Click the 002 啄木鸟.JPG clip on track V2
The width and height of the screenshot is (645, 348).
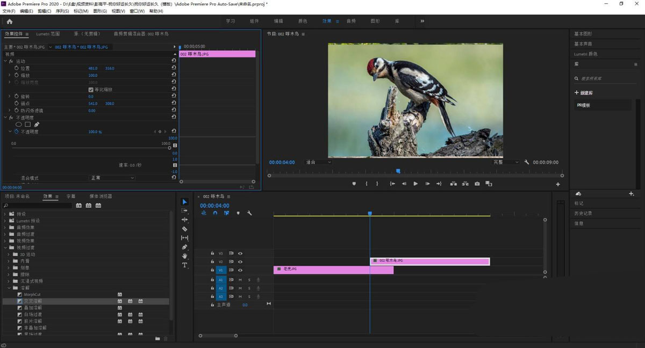click(430, 261)
